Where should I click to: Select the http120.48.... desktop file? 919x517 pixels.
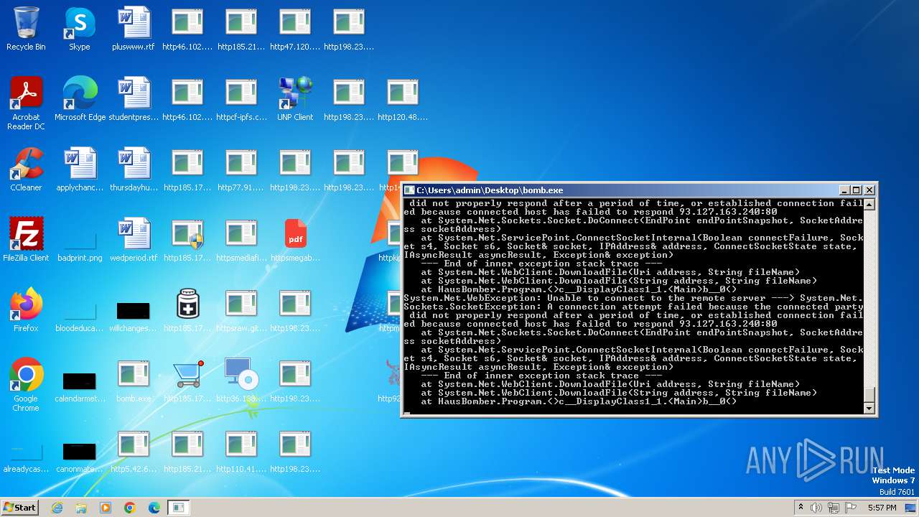coord(403,99)
